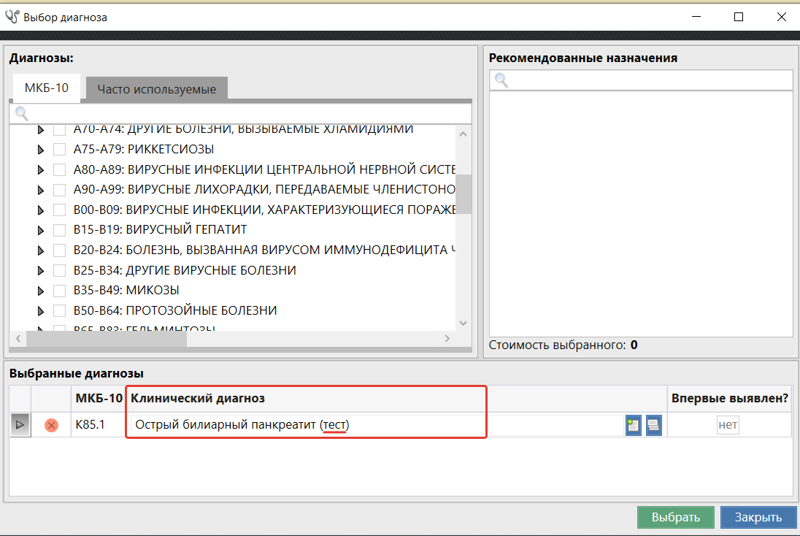The image size is (800, 536).
Task: Open the МКБ-10 tab
Action: pos(47,88)
